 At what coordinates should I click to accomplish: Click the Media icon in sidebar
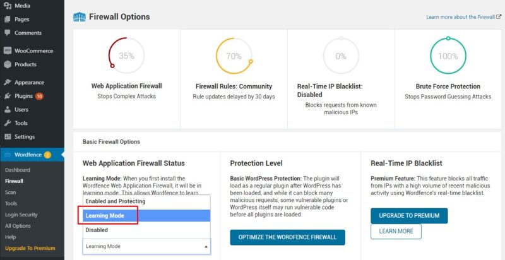(8, 6)
